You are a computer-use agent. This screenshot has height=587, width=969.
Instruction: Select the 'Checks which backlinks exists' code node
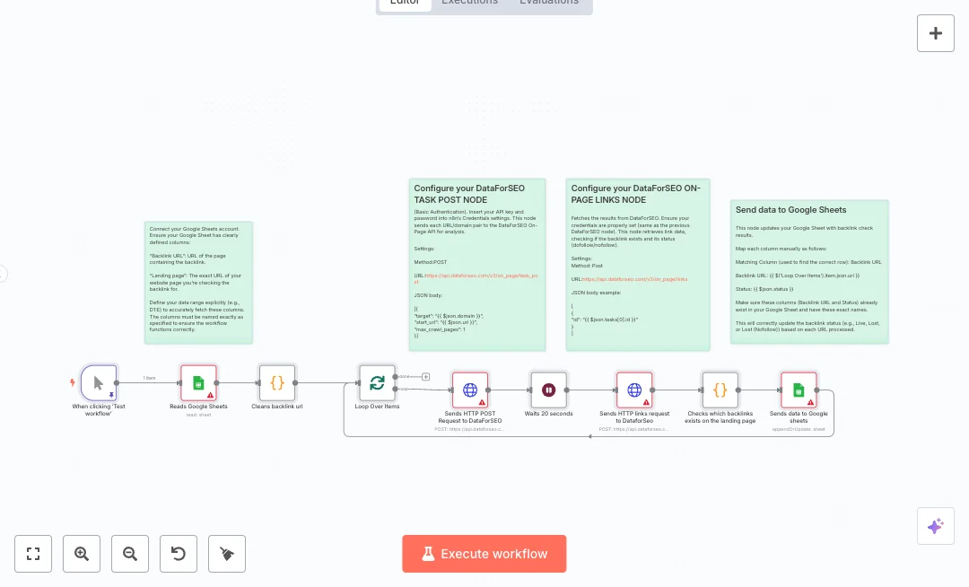[x=720, y=390]
